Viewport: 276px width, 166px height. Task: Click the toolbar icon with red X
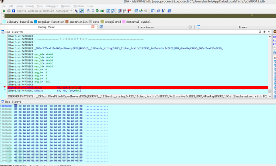(x=129, y=11)
